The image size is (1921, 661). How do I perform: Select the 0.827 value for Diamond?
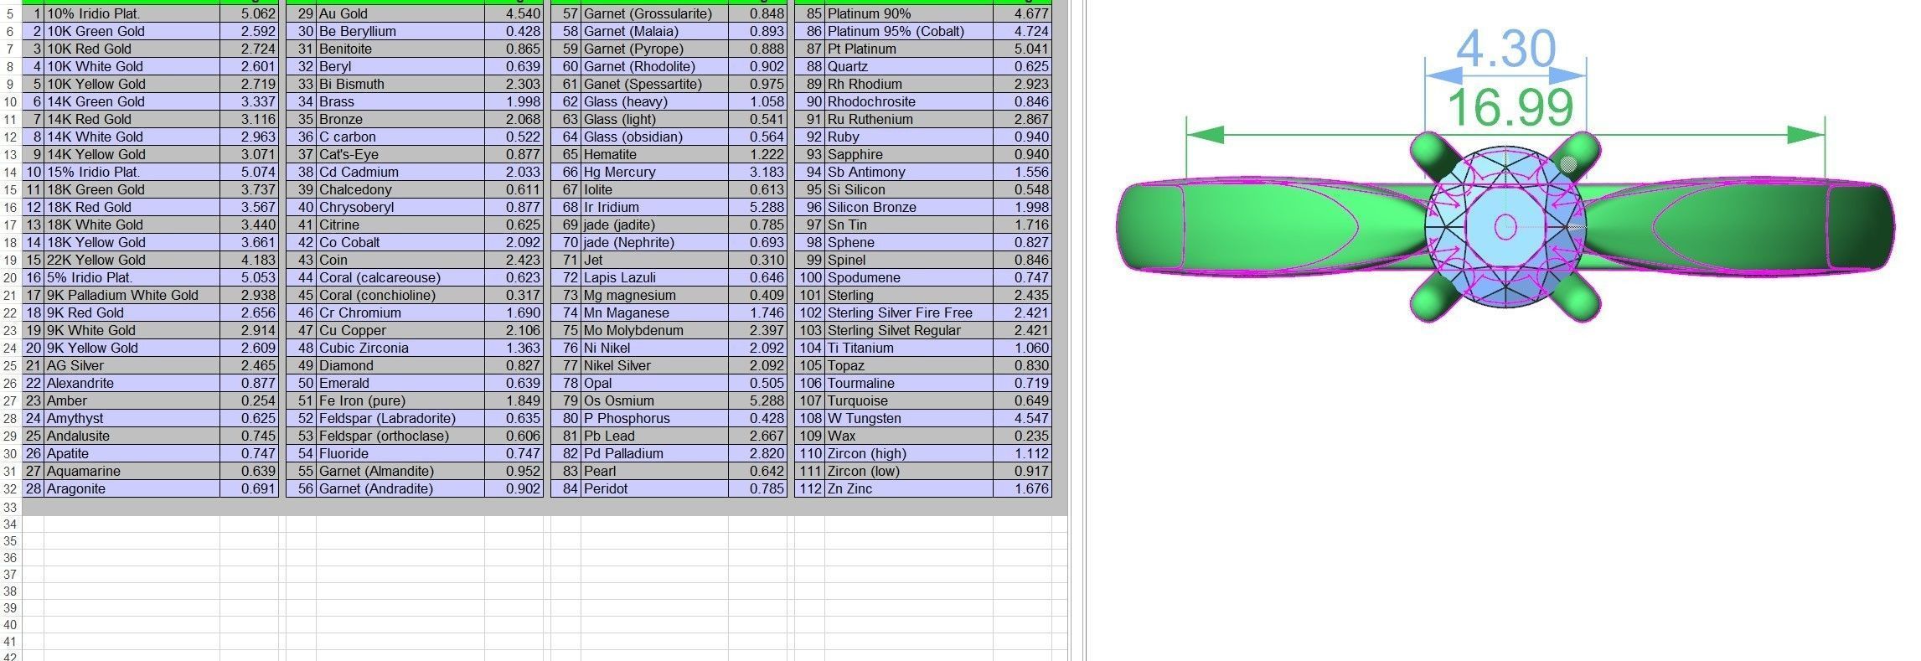[514, 365]
